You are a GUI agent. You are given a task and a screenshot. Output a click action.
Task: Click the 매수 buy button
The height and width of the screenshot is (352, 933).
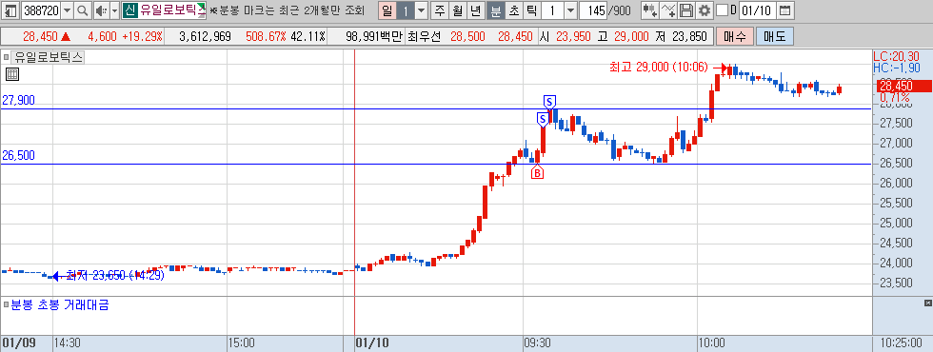click(734, 37)
